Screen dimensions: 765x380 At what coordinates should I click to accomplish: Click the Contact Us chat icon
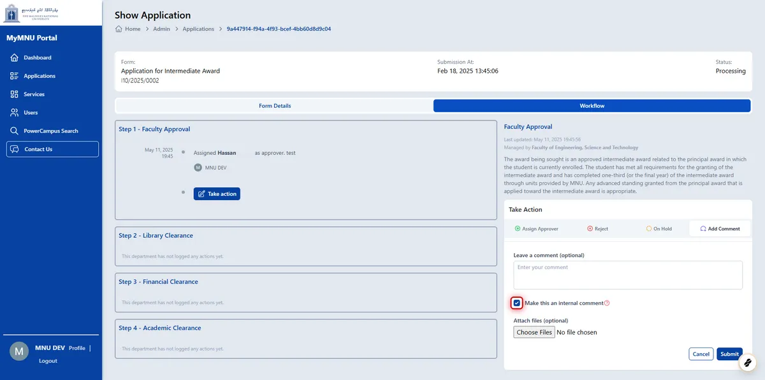[x=14, y=149]
